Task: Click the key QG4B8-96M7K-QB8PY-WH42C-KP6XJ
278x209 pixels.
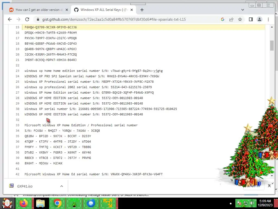Action: (50, 49)
